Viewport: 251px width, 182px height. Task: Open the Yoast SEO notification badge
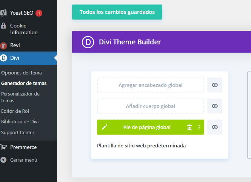pos(39,13)
